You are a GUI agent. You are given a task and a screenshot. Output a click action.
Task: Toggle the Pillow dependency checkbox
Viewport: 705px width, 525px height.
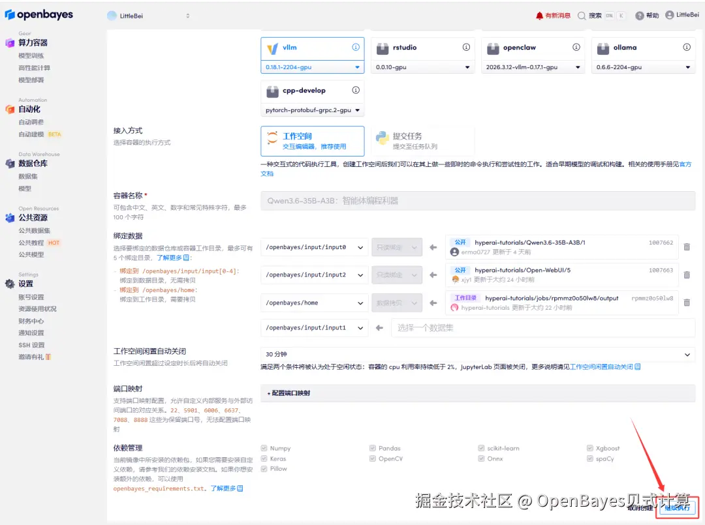[264, 468]
